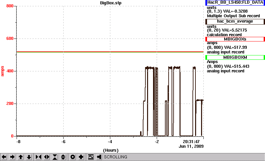Click the plus cross toolbar icon
The height and width of the screenshot is (161, 265).
click(81, 157)
